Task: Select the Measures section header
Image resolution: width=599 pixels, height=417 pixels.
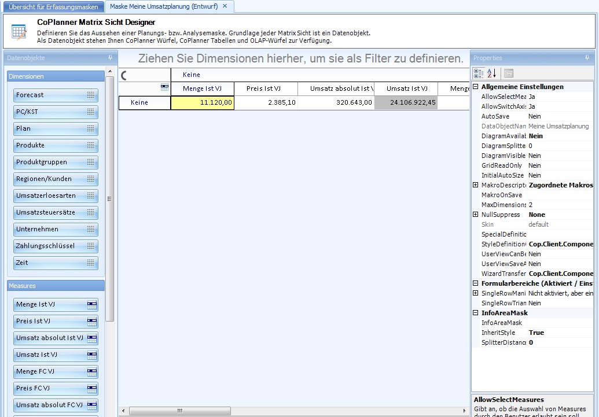Action: pos(56,286)
